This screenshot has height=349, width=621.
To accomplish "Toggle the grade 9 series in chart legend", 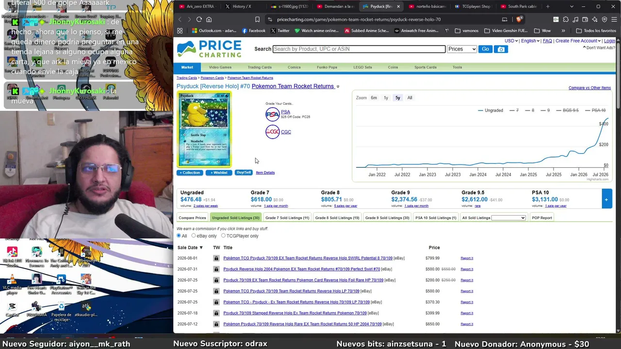I will click(x=545, y=111).
